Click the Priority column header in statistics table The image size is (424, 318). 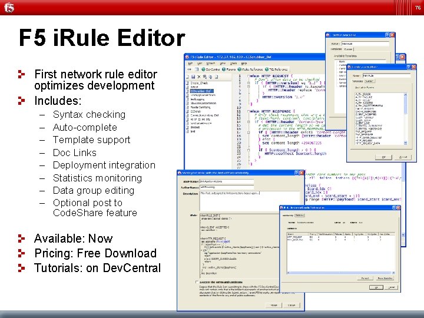coord(313,234)
